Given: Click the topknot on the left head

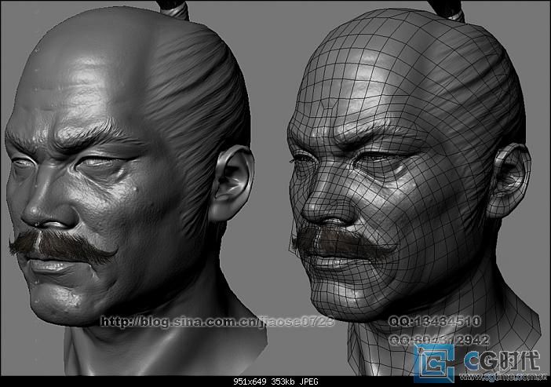Looking at the screenshot, I should (x=176, y=8).
